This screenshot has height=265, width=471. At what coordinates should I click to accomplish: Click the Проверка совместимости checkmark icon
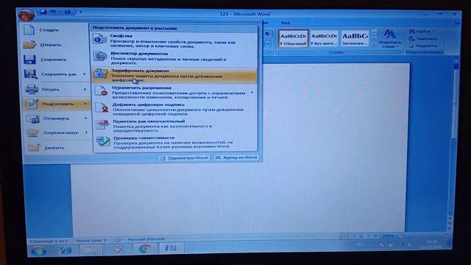coord(103,141)
